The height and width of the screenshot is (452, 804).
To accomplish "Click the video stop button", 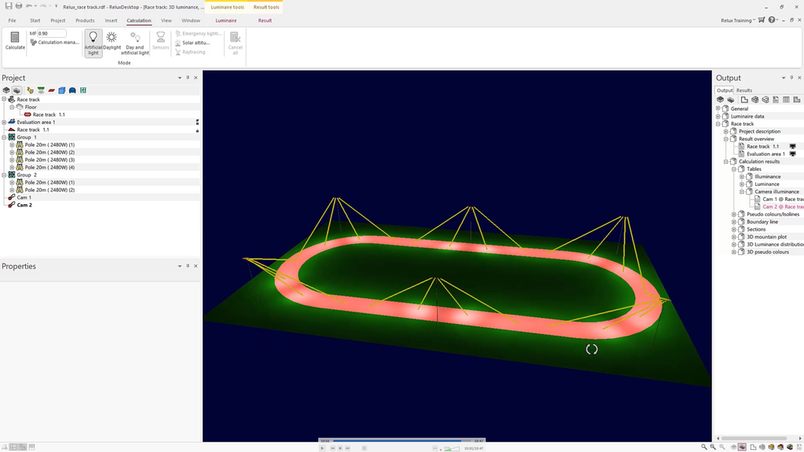I will (x=340, y=448).
